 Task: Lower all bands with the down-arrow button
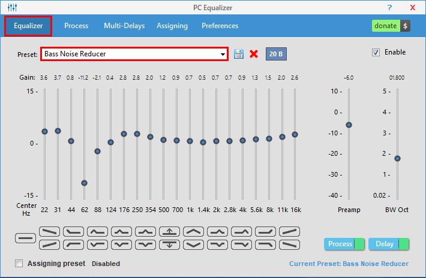(x=170, y=244)
